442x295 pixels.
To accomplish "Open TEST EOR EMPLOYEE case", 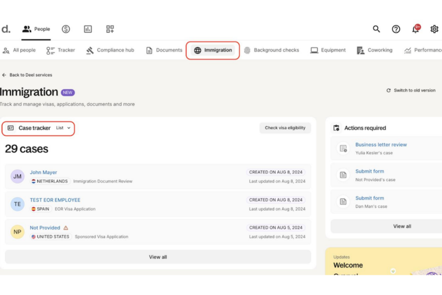I will [x=55, y=200].
